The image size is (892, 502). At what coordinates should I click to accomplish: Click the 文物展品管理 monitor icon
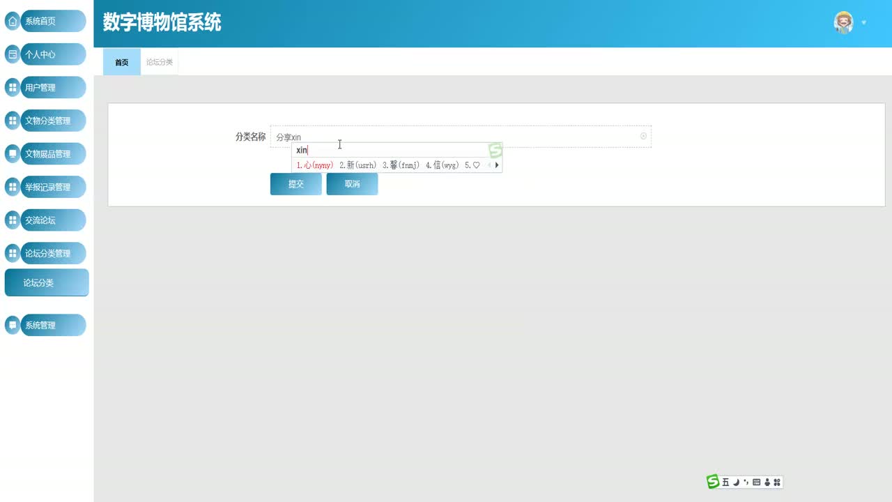12,154
